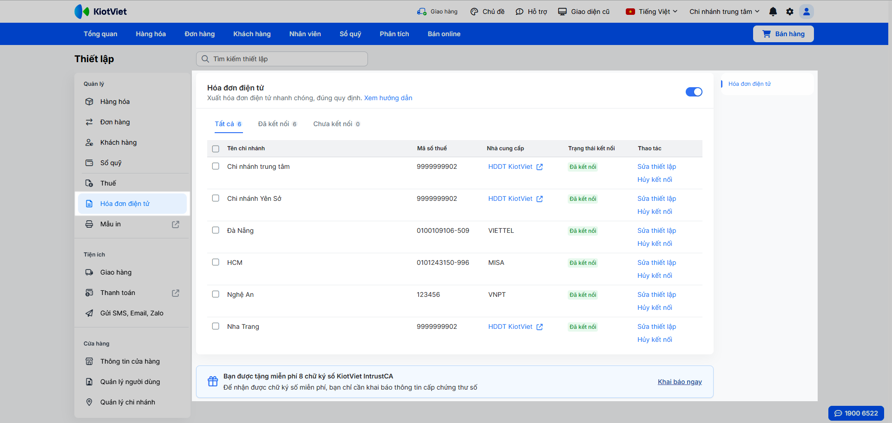This screenshot has width=892, height=423.
Task: Open settings via the gear icon
Action: pyautogui.click(x=790, y=12)
